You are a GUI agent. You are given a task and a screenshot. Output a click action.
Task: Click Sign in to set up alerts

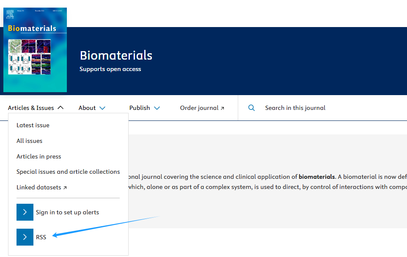point(67,212)
